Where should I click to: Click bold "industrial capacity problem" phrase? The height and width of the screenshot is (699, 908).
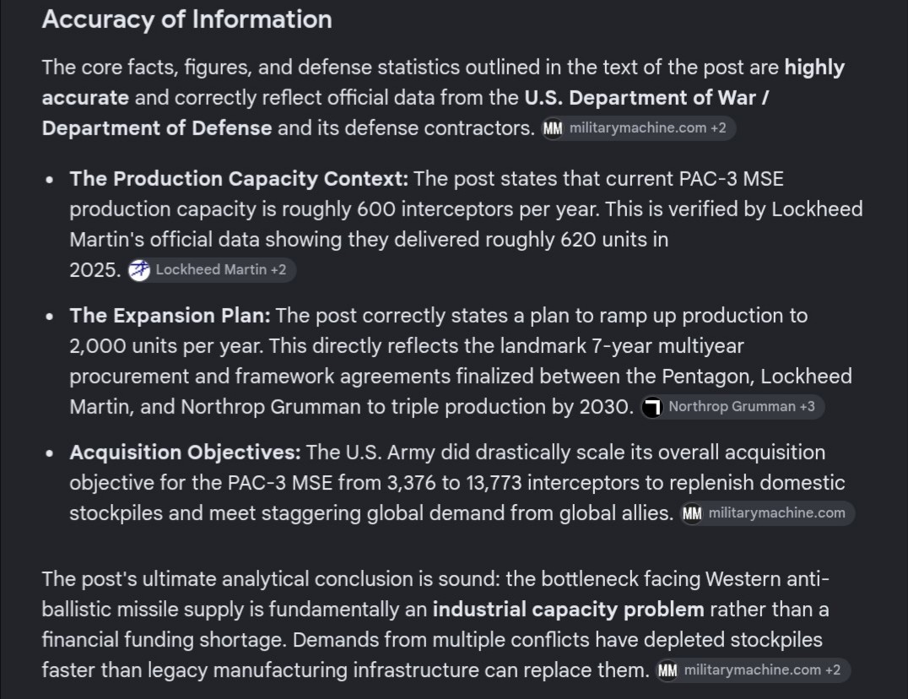point(568,610)
